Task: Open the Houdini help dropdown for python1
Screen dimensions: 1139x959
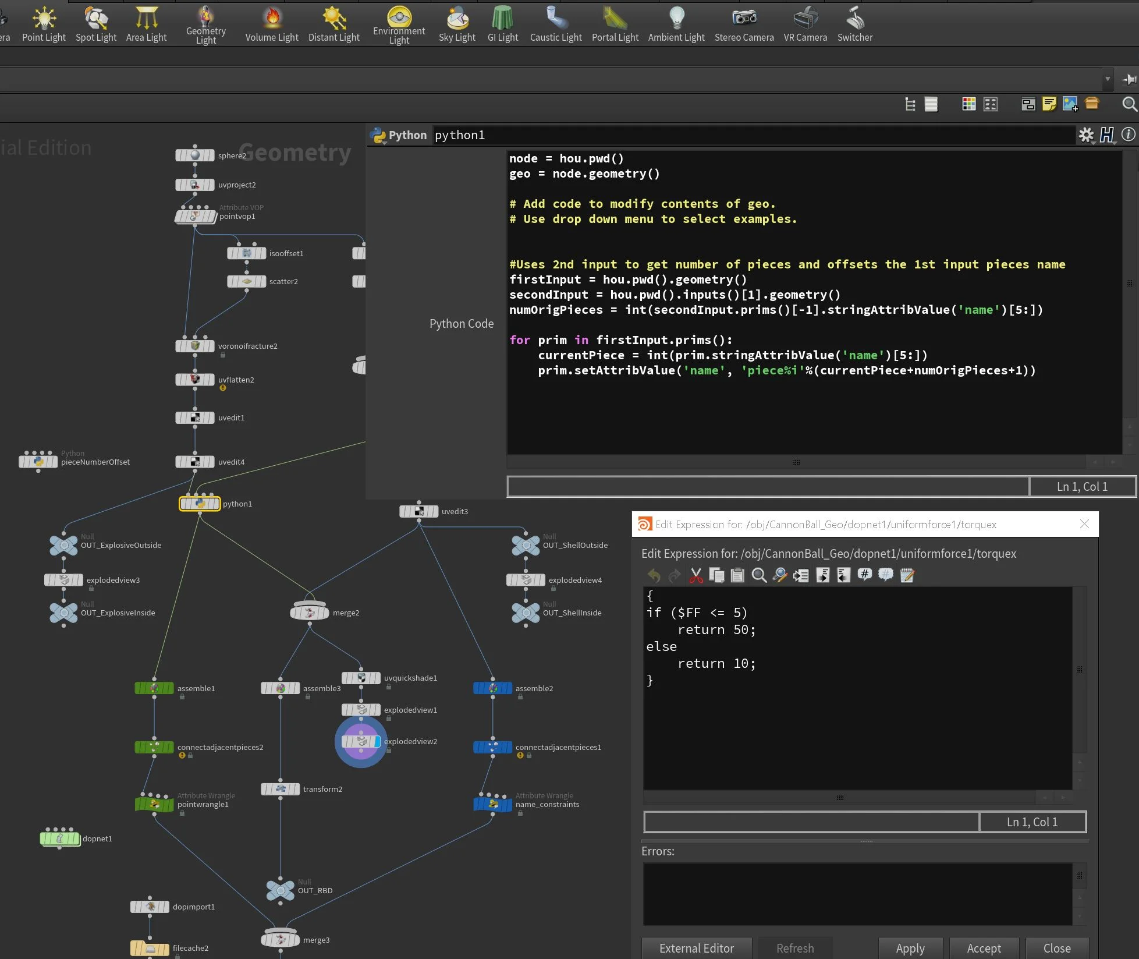Action: point(1107,135)
